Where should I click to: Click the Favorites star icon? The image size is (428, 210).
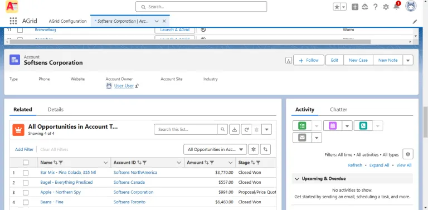(337, 7)
